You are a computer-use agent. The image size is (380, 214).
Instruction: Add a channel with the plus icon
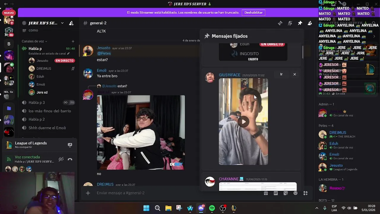[73, 41]
